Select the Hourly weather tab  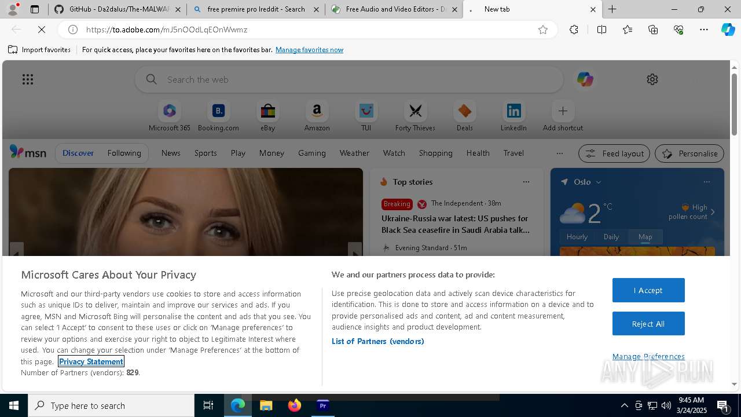[x=577, y=236]
